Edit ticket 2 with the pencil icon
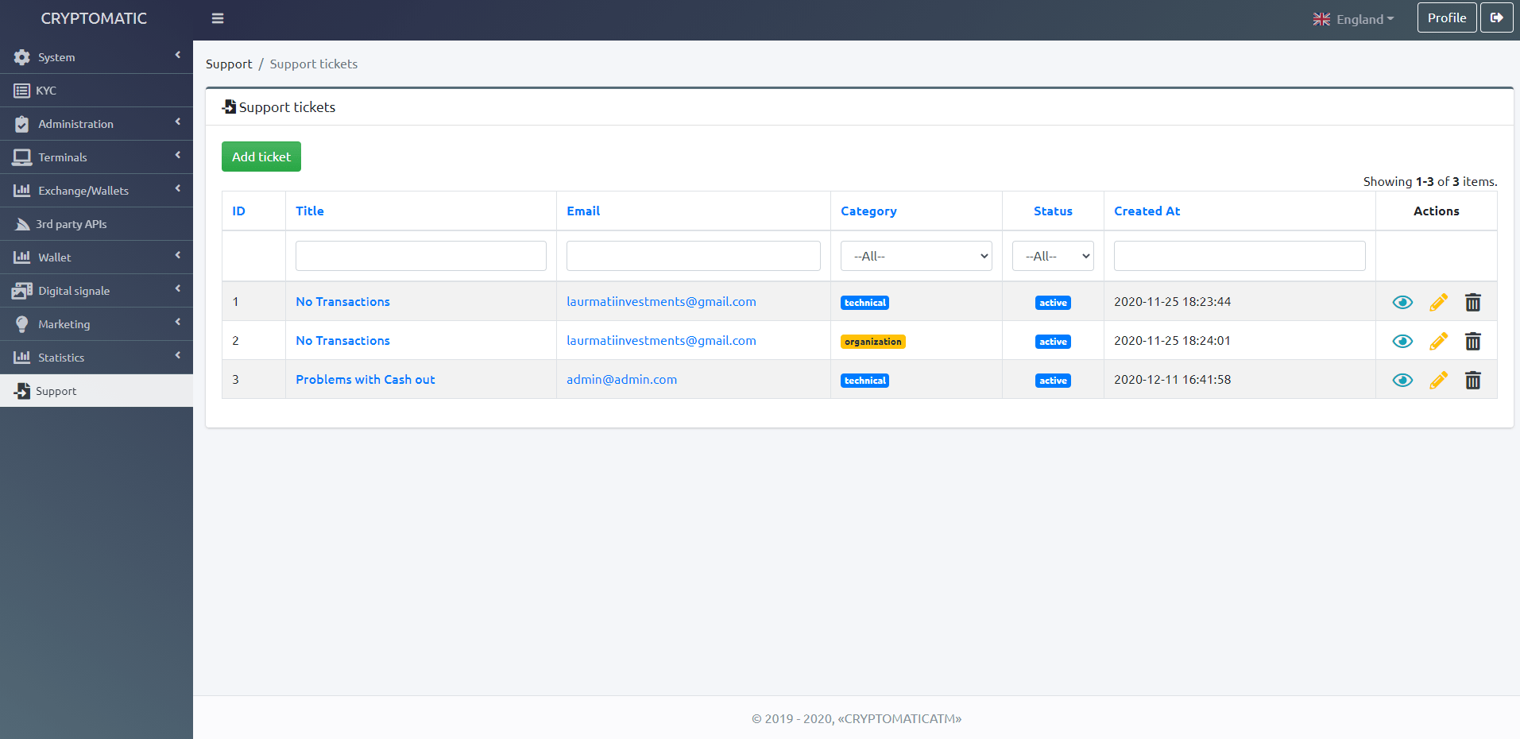 [1438, 342]
